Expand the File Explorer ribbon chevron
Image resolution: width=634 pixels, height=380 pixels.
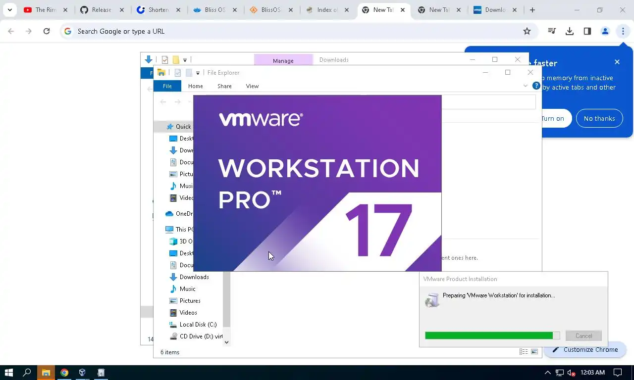526,86
